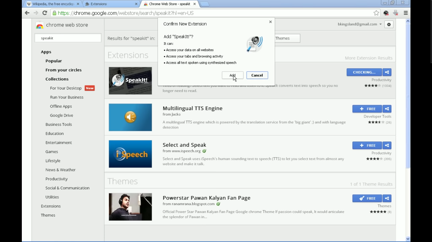Close the Chrome Web Store tab
Viewport: 432px width, 242px height.
pos(194,4)
